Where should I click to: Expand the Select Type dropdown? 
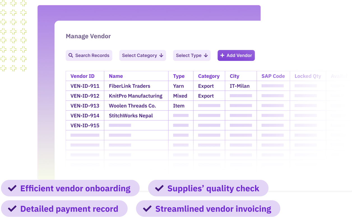point(192,56)
